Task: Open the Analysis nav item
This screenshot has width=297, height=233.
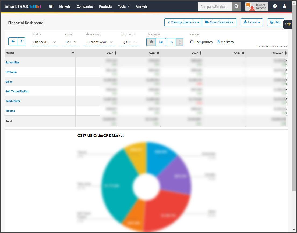Action: 142,6
